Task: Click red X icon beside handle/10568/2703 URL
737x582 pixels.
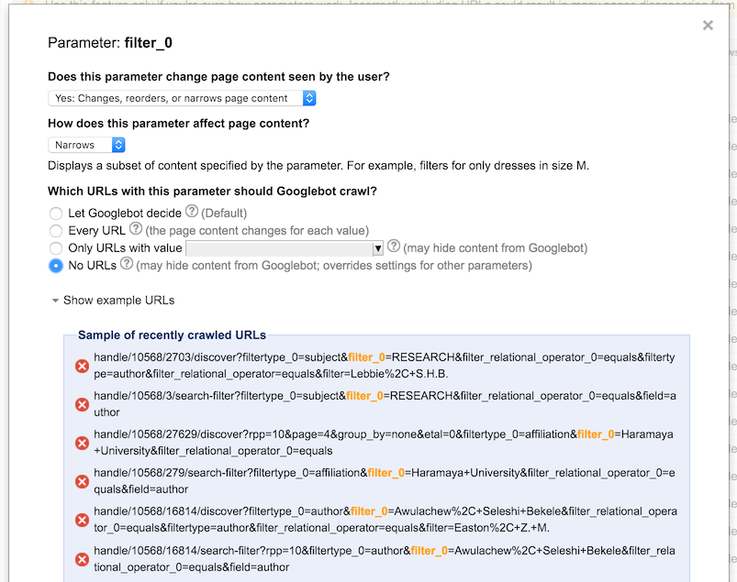Action: click(x=83, y=366)
